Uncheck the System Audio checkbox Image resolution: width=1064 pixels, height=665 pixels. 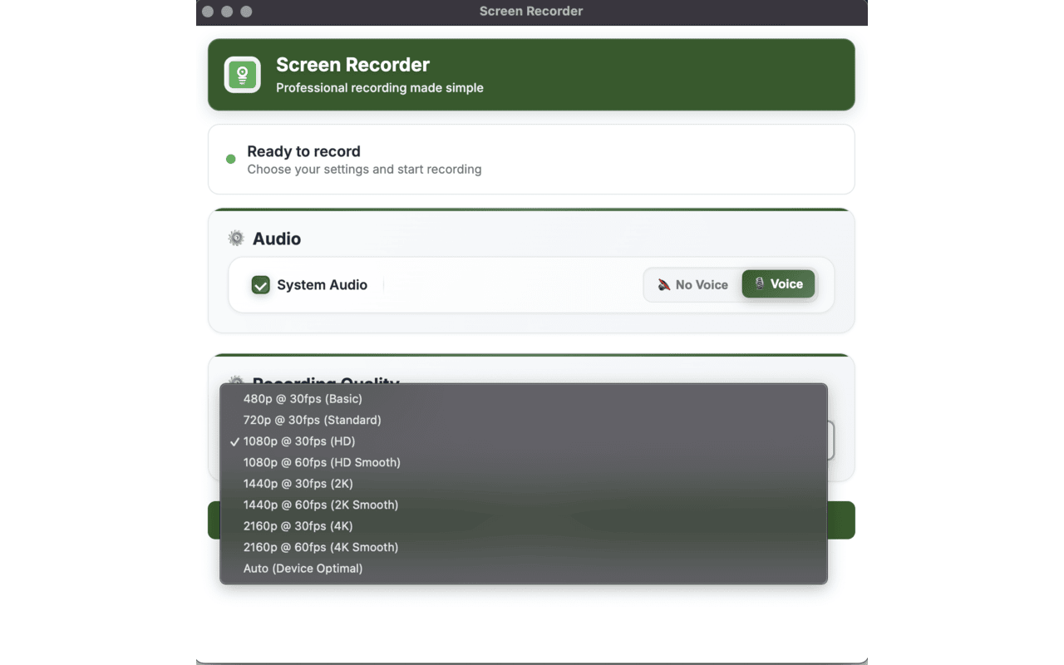click(x=260, y=284)
